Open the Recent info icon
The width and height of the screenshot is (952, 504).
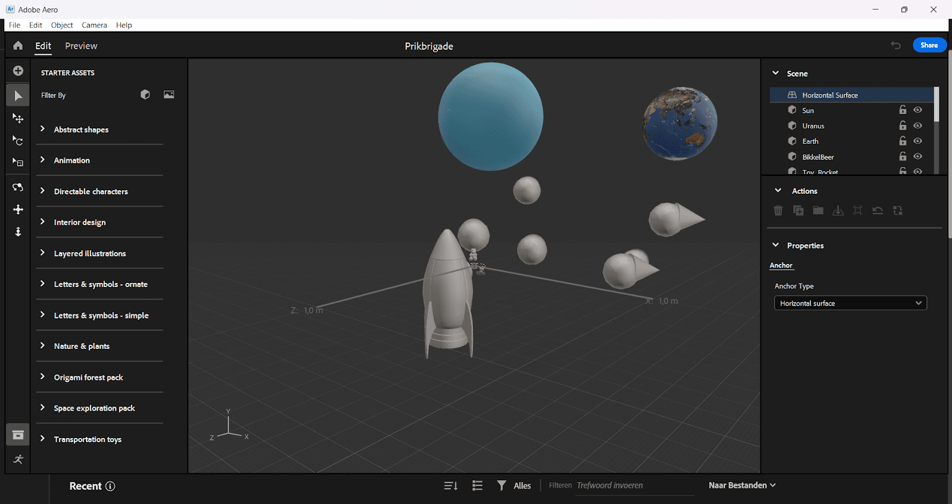click(x=110, y=486)
